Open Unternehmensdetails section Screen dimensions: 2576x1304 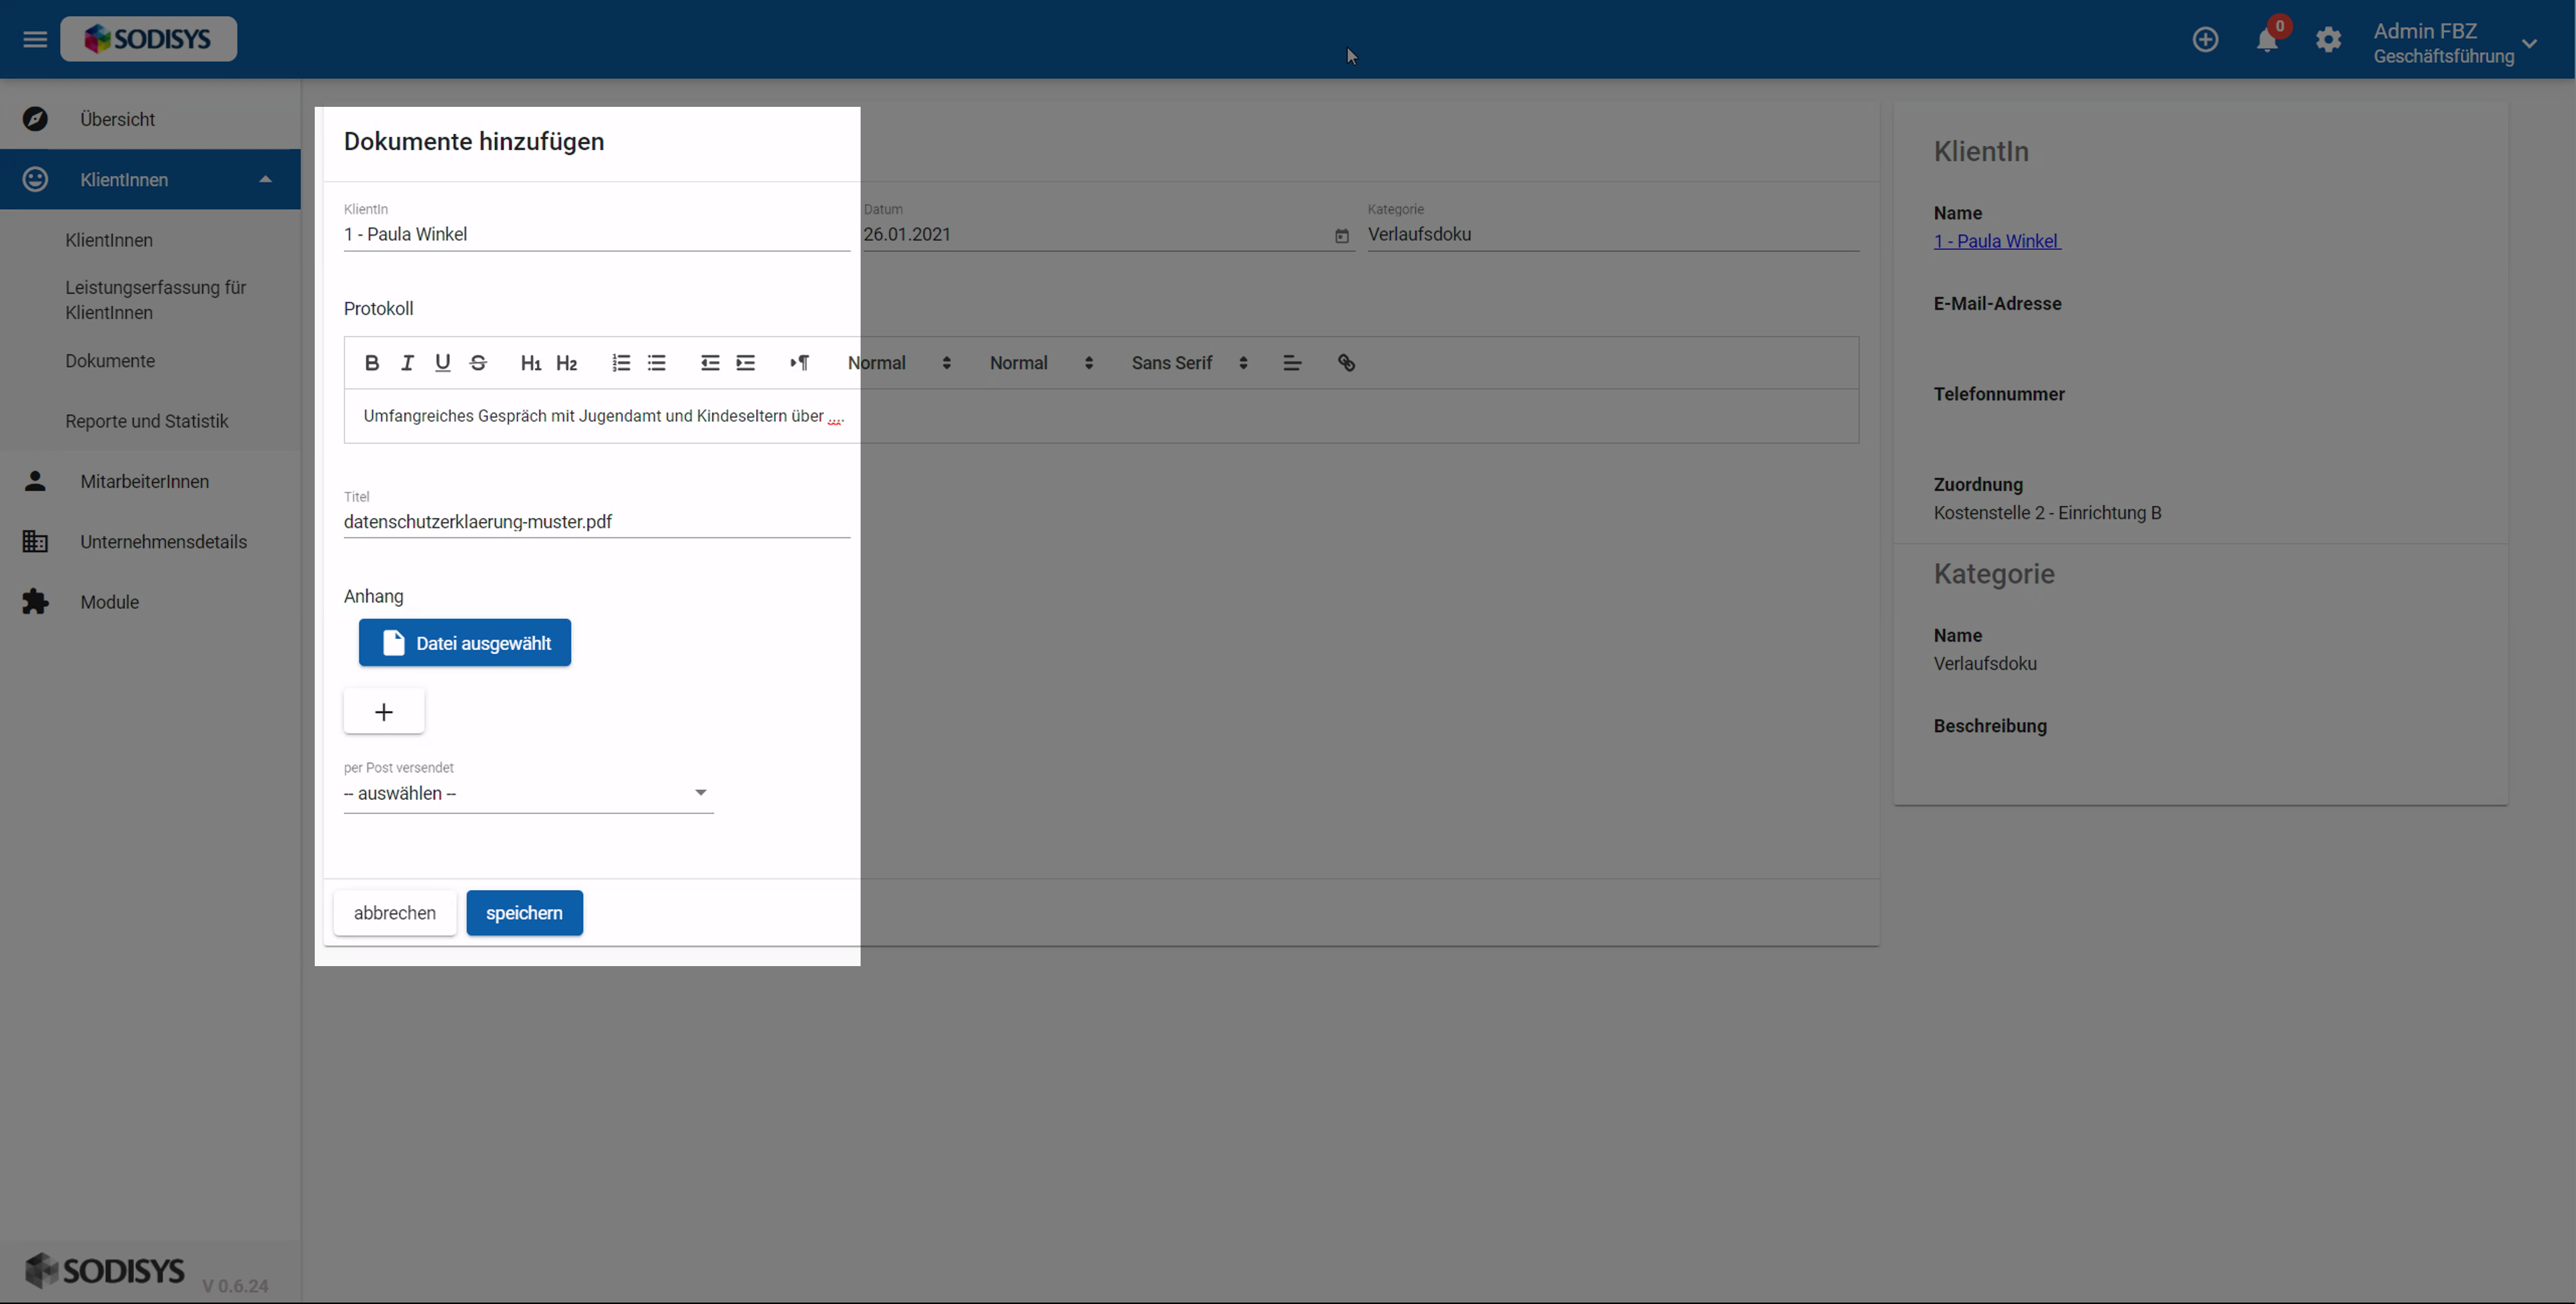(x=150, y=542)
